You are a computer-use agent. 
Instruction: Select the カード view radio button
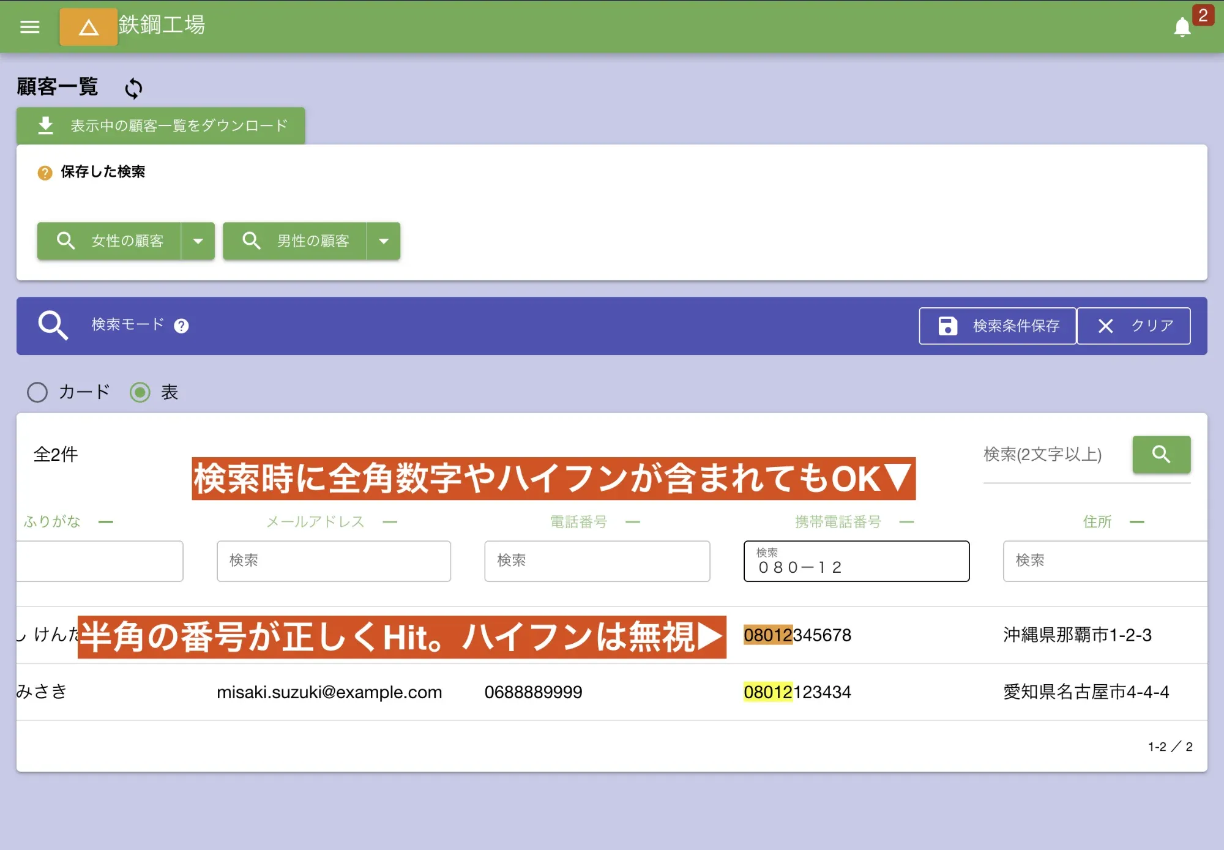[x=37, y=392]
